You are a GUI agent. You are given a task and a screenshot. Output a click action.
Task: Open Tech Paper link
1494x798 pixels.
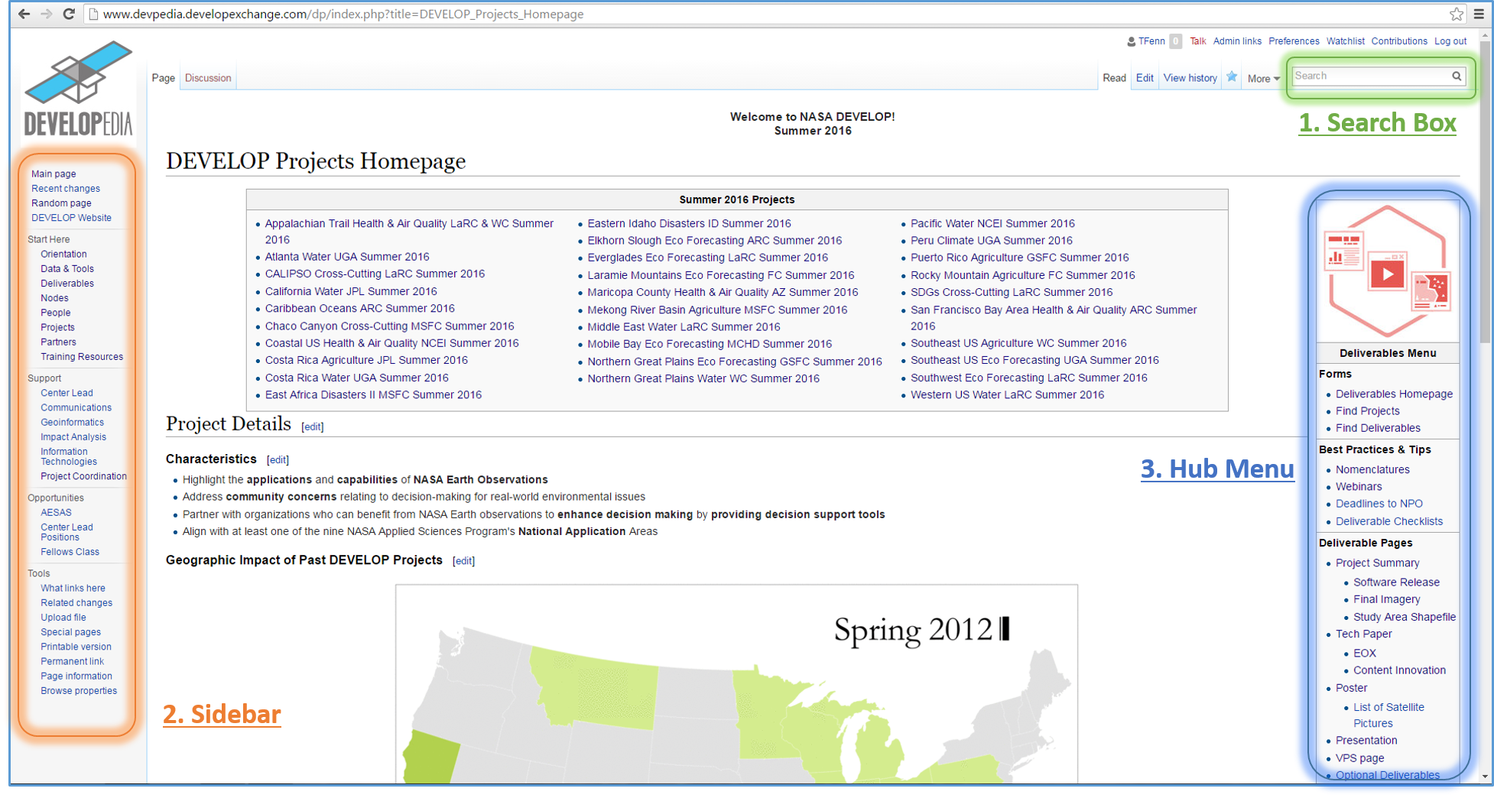[1363, 634]
